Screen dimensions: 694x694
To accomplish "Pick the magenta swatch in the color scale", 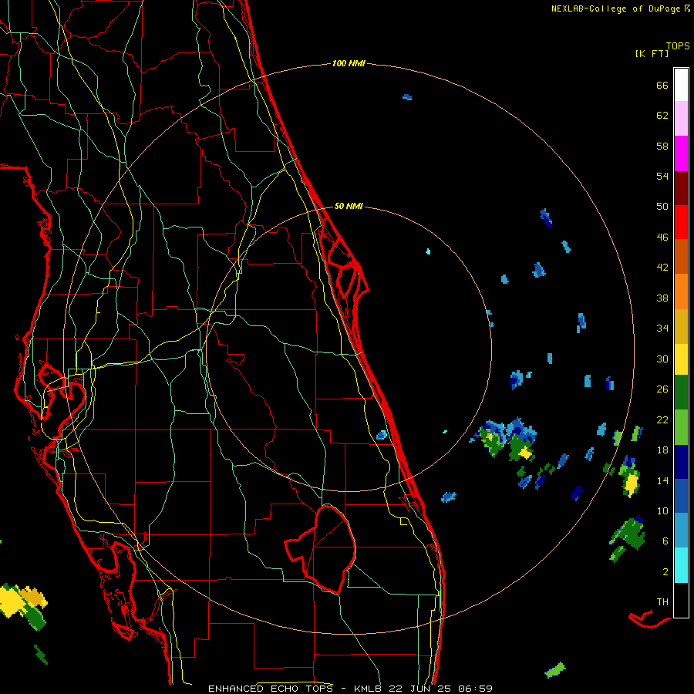I will [681, 153].
